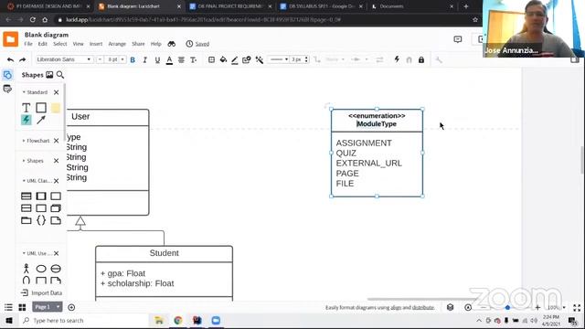Image resolution: width=585 pixels, height=329 pixels.
Task: Open the Help menu
Action: click(155, 44)
